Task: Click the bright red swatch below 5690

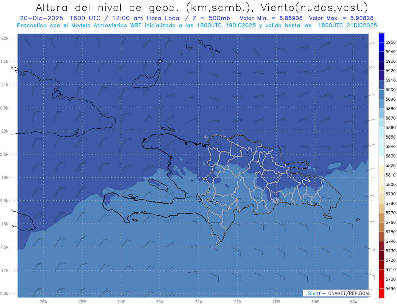Action: tap(381, 293)
